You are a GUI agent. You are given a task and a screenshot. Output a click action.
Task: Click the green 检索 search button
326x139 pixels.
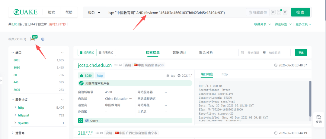pos(300,12)
